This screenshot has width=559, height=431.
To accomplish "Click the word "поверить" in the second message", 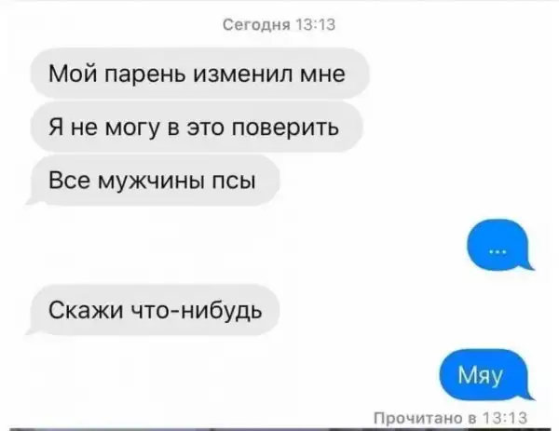I will [x=286, y=128].
